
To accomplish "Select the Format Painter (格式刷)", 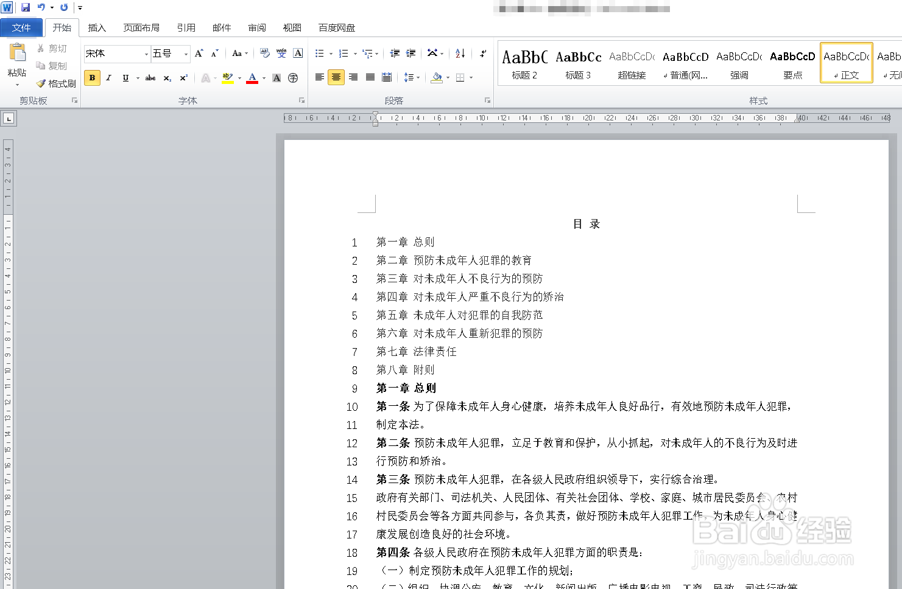I will 56,83.
